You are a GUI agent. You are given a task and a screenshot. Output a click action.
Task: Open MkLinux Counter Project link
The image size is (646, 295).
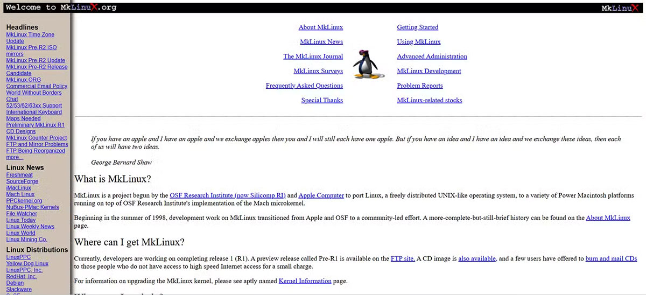click(37, 138)
